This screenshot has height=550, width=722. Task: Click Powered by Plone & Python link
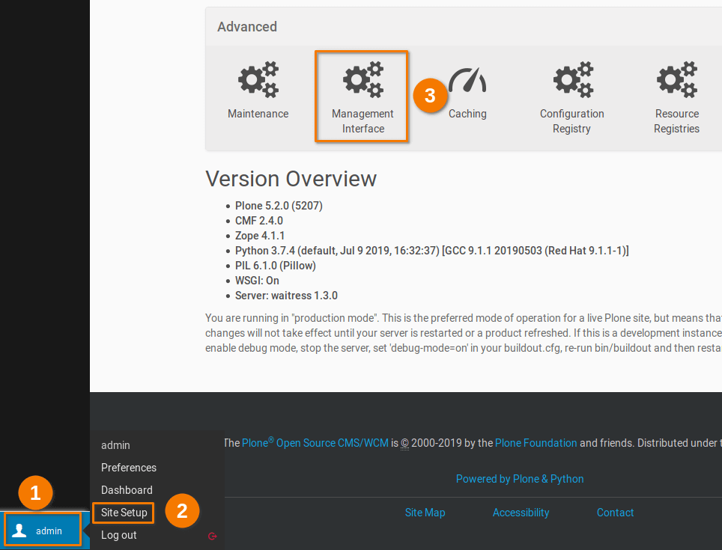pos(520,479)
